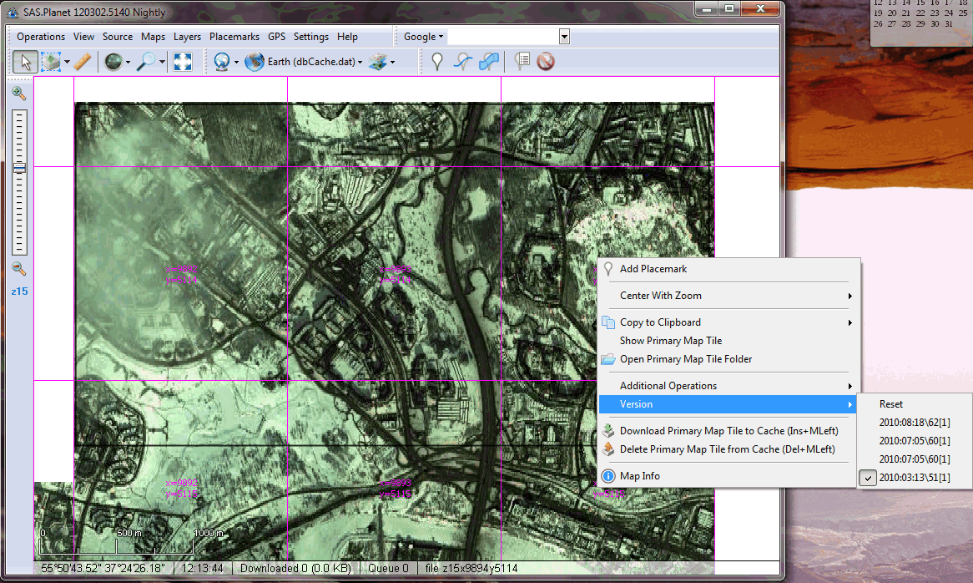Screen dimensions: 973x583
Task: Click the ruler distance measurement tool
Action: pyautogui.click(x=82, y=62)
